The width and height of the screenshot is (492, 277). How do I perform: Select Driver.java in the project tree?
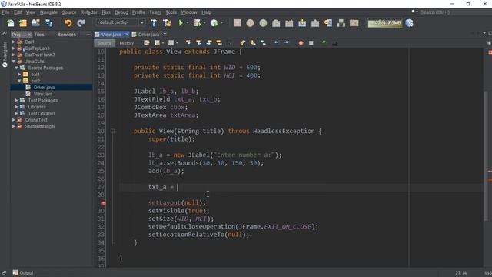[45, 87]
